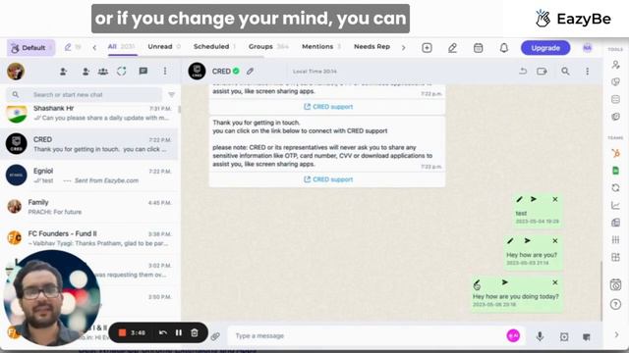Click the pink AI assistant icon in message box
The height and width of the screenshot is (353, 629).
(513, 335)
